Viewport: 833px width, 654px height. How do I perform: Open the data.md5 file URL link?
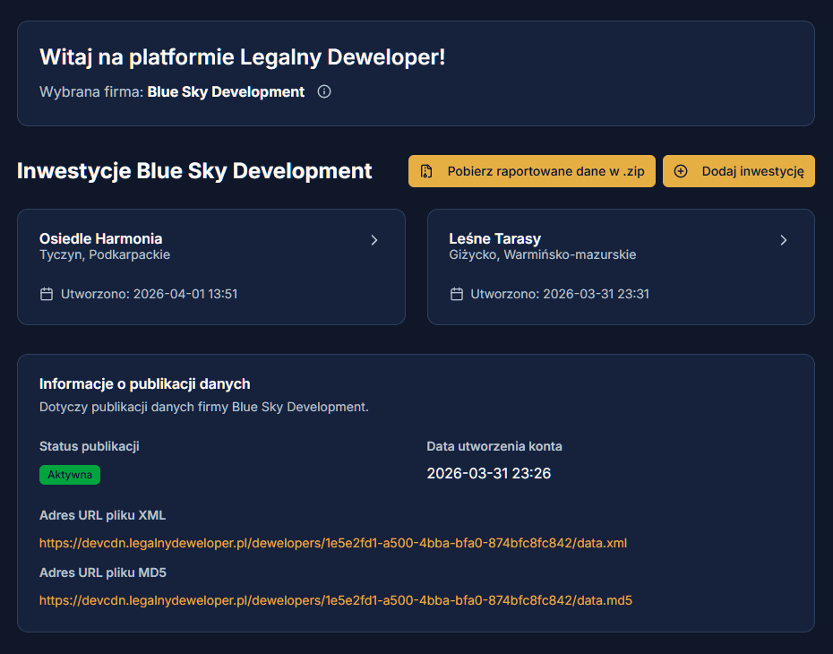(336, 600)
